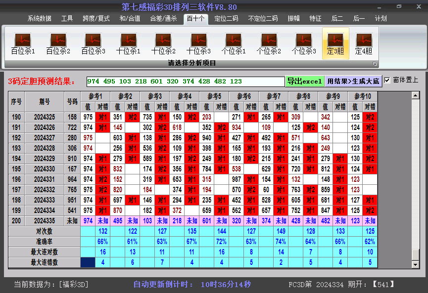
Task: Select period cell 2024327
Action: tap(45, 138)
